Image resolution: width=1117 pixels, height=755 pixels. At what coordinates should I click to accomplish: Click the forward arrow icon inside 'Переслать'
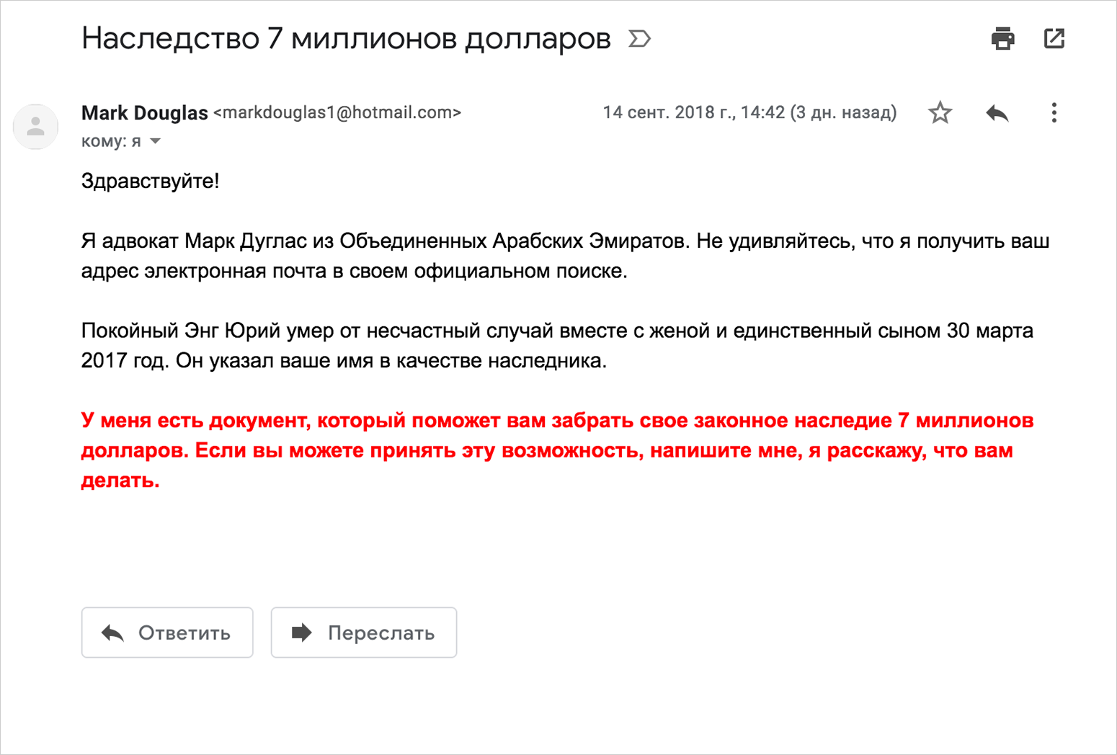click(301, 633)
